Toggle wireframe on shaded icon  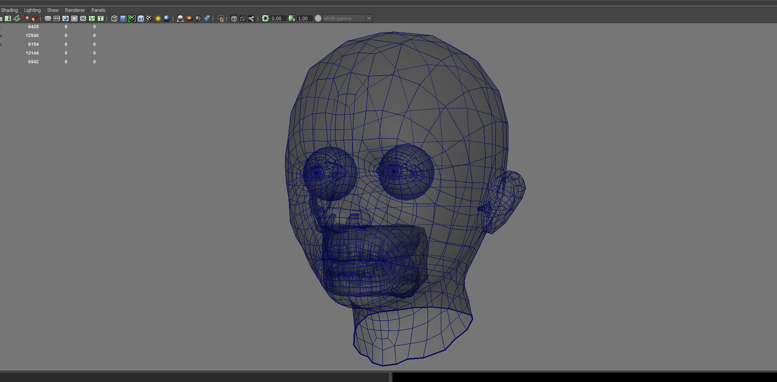pyautogui.click(x=141, y=19)
